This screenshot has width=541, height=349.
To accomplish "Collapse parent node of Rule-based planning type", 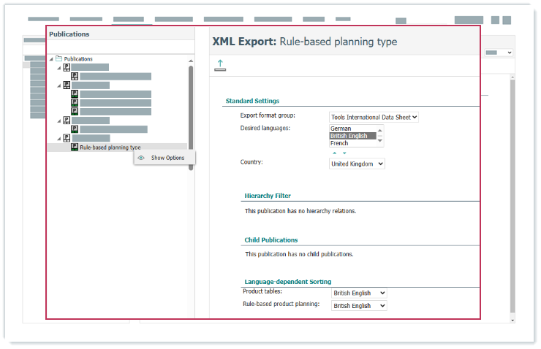I will pyautogui.click(x=59, y=139).
